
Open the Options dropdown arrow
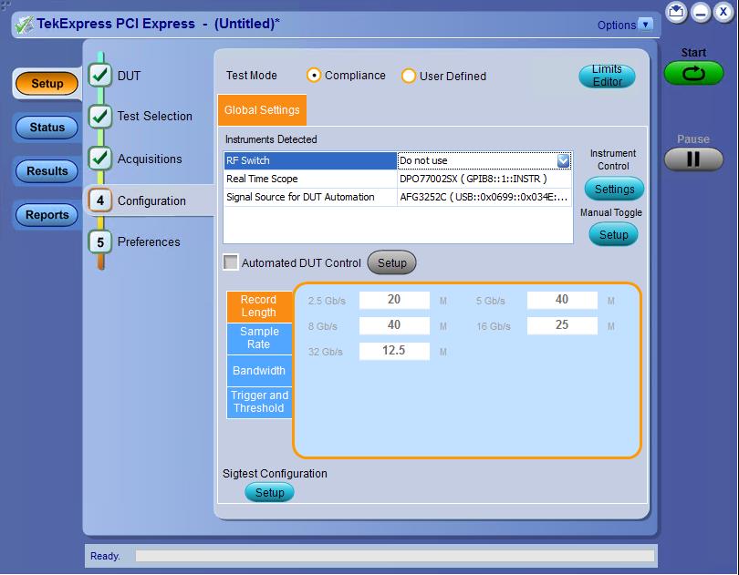click(x=645, y=25)
